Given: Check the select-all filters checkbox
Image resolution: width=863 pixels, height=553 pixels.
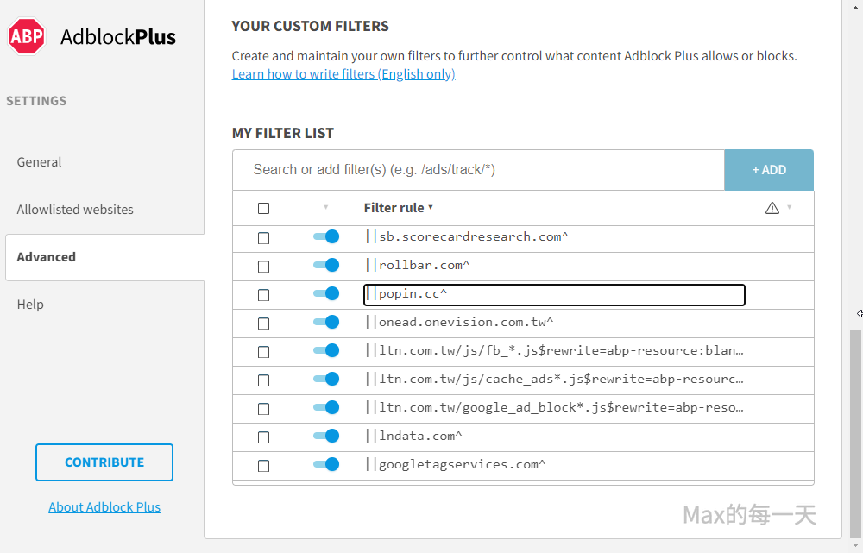Looking at the screenshot, I should [x=263, y=208].
